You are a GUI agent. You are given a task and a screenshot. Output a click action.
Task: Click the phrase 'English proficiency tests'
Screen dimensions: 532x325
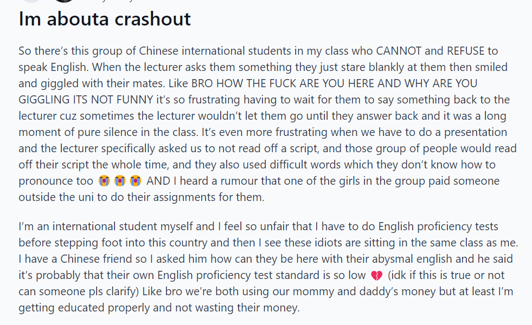point(438,226)
